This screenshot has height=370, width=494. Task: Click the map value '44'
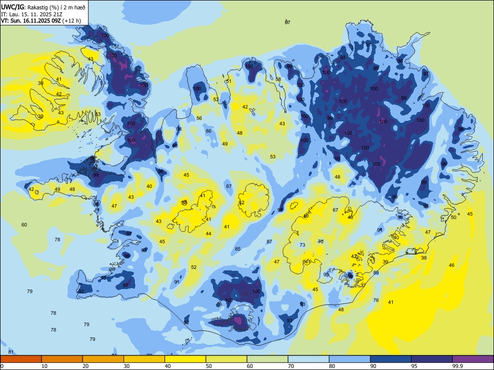[x=208, y=234]
